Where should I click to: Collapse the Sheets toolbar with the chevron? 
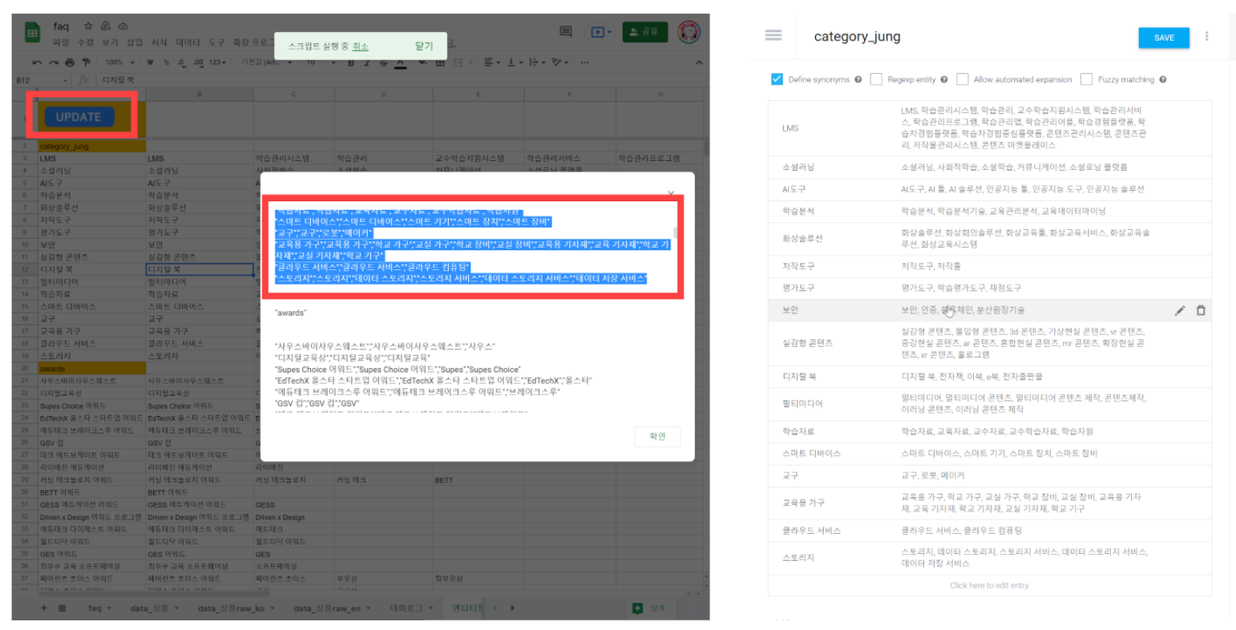pos(698,63)
